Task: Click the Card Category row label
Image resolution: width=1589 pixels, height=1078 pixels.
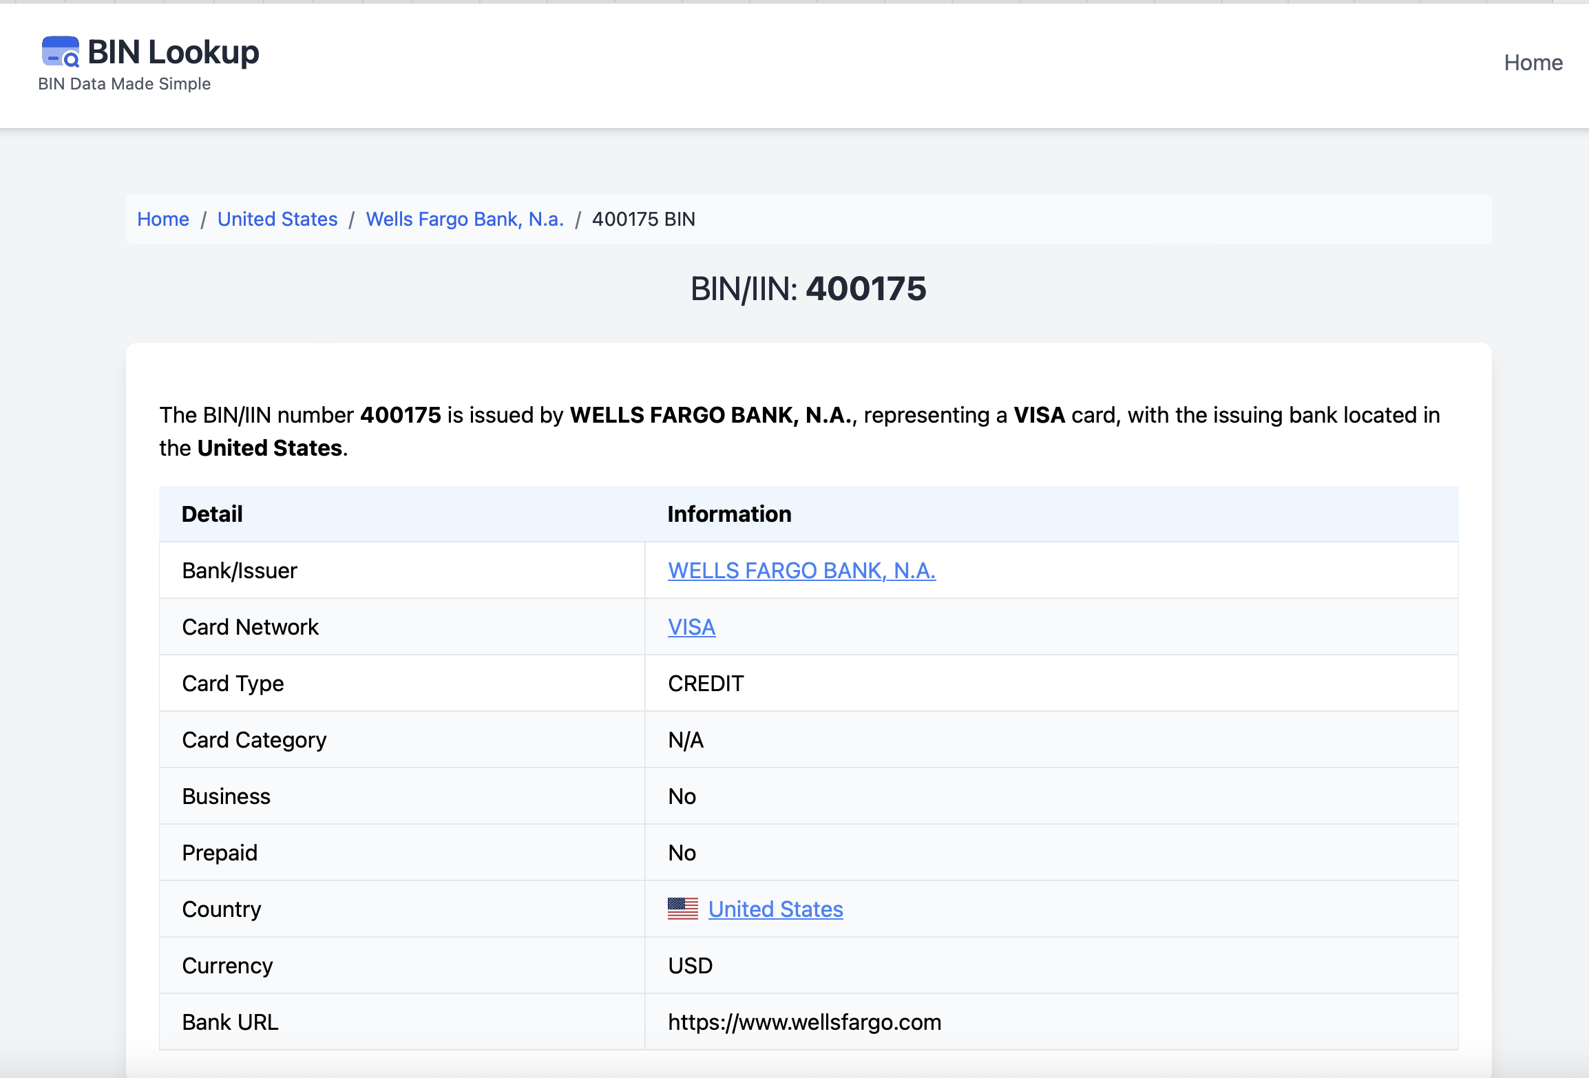Action: (255, 740)
